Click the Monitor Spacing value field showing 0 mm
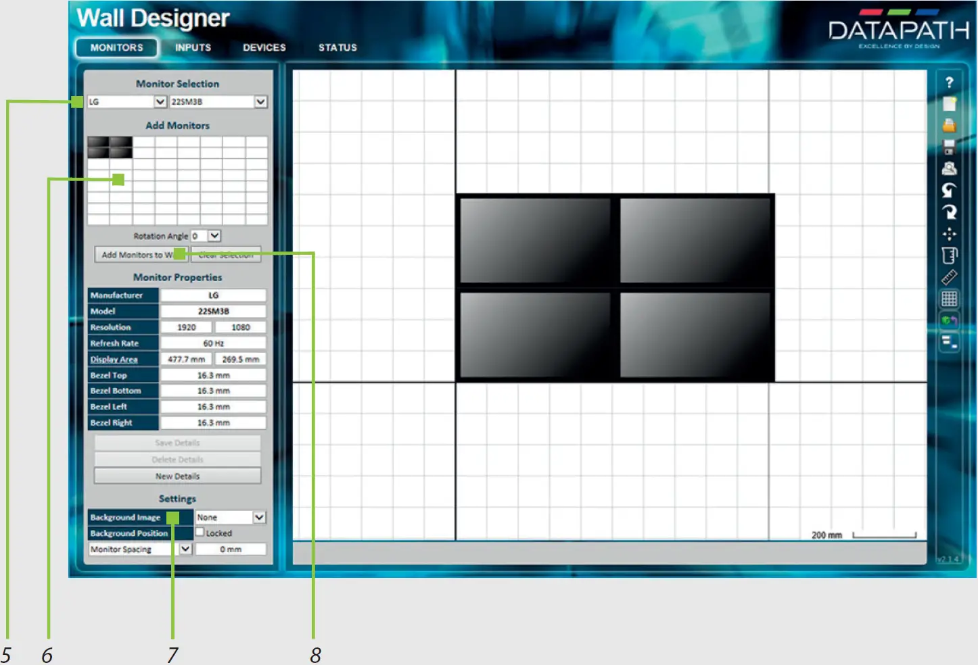 click(x=231, y=549)
